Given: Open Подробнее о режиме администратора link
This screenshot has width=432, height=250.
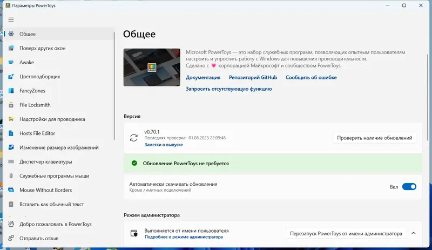Looking at the screenshot, I should [x=184, y=237].
